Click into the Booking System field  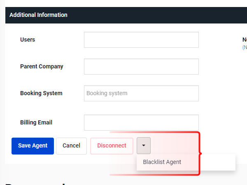141,94
